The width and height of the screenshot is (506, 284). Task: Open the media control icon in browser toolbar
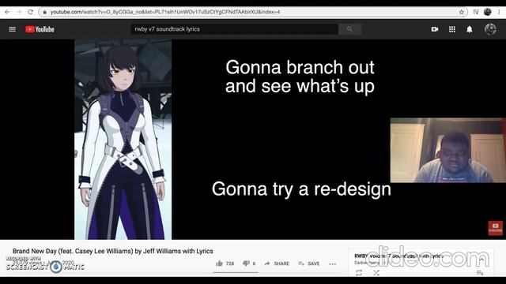point(476,12)
